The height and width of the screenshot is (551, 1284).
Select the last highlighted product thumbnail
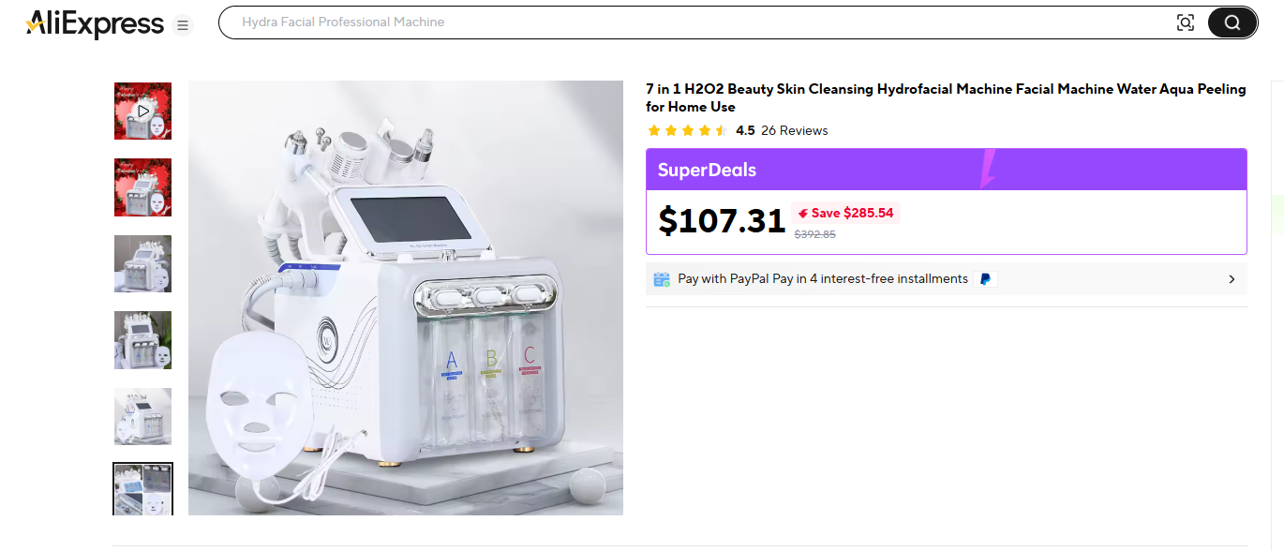[x=142, y=488]
